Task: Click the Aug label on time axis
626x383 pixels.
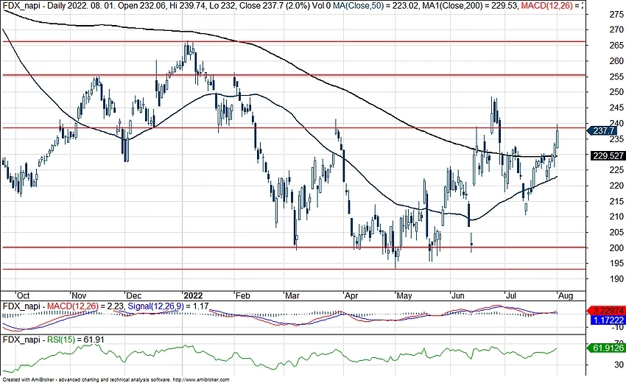Action: [566, 295]
